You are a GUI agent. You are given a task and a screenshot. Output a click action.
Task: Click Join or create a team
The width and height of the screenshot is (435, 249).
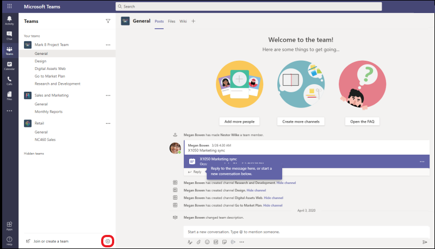(51, 241)
